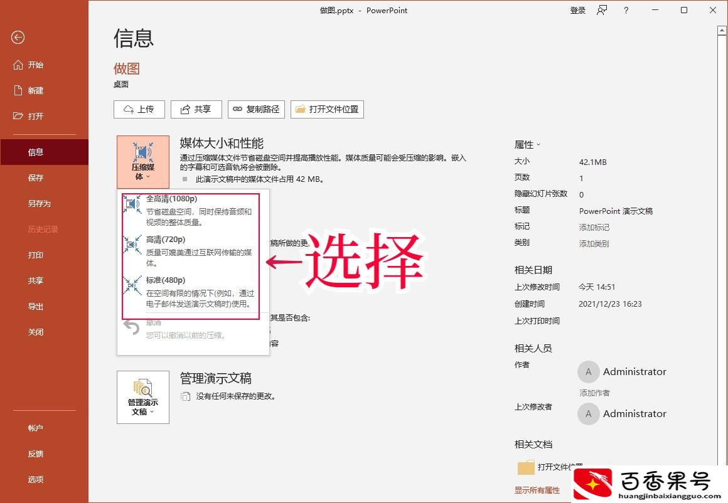The width and height of the screenshot is (728, 503).
Task: Click the 添加作者 field
Action: 595,393
